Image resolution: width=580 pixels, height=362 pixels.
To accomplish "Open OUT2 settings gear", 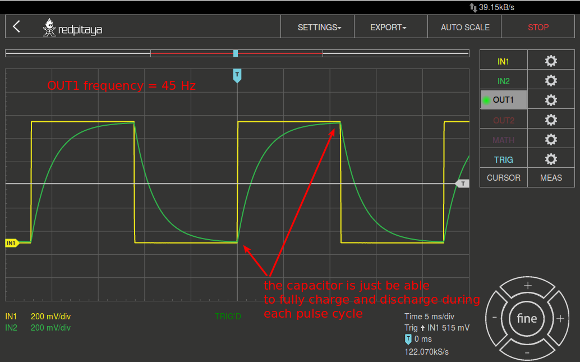I will click(551, 120).
